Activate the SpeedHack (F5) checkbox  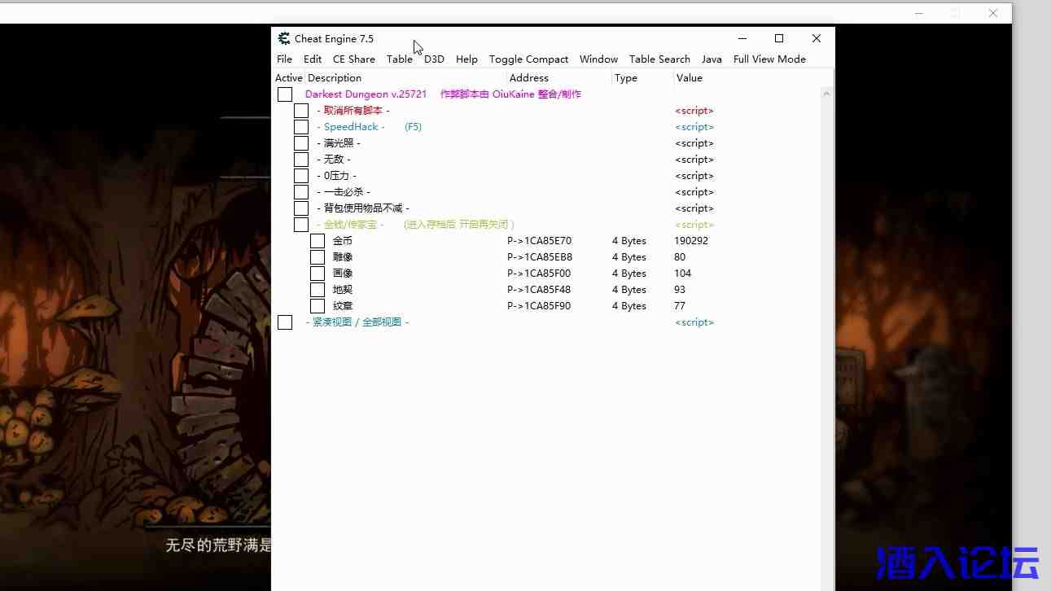click(301, 127)
